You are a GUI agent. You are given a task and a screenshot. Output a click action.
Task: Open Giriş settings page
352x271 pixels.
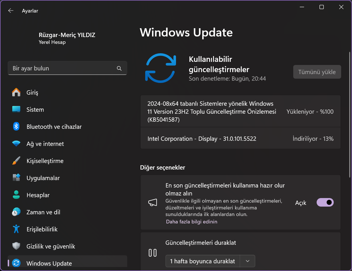pyautogui.click(x=67, y=92)
